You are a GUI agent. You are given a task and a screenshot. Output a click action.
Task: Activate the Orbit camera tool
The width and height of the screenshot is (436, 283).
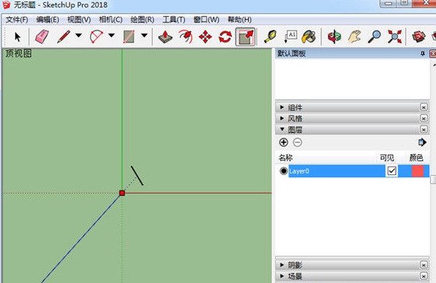(x=334, y=36)
